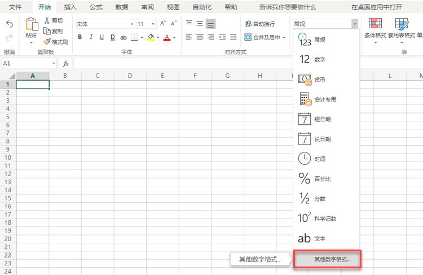Click the fx insert function icon
The height and width of the screenshot is (275, 423).
65,63
